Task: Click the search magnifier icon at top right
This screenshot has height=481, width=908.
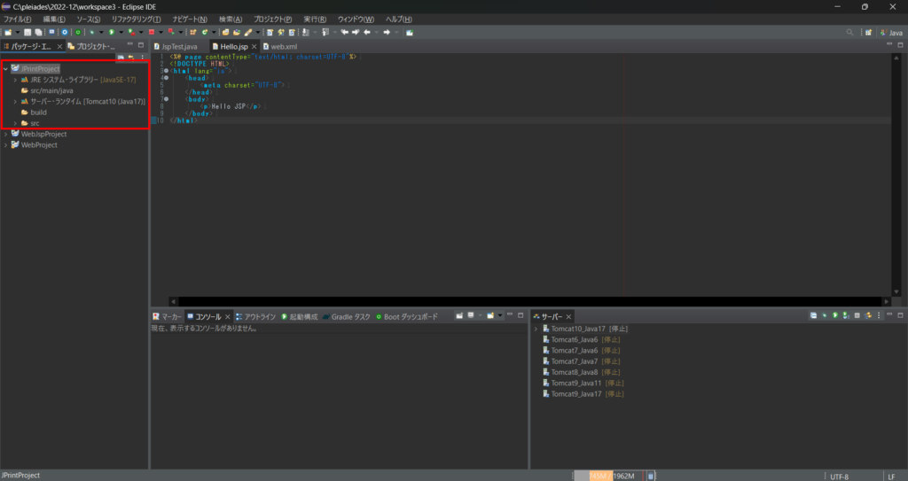Action: (x=850, y=32)
